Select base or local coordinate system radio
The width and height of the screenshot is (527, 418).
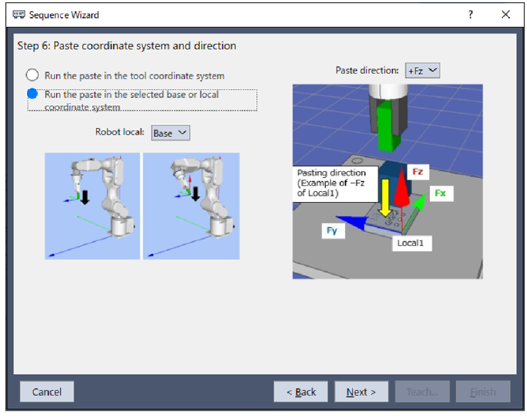(33, 94)
